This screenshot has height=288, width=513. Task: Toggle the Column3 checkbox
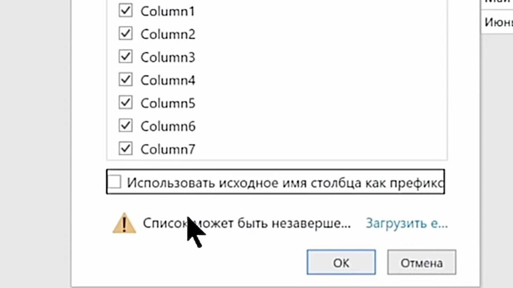coord(125,57)
